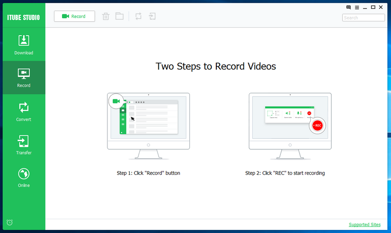Screen dimensions: 391x233
Task: Select the Record sidebar tab
Action: [24, 78]
